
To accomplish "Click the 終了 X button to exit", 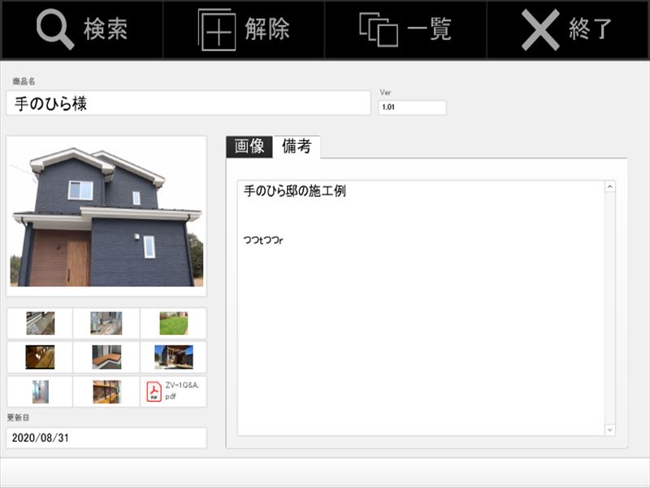I will (x=568, y=29).
